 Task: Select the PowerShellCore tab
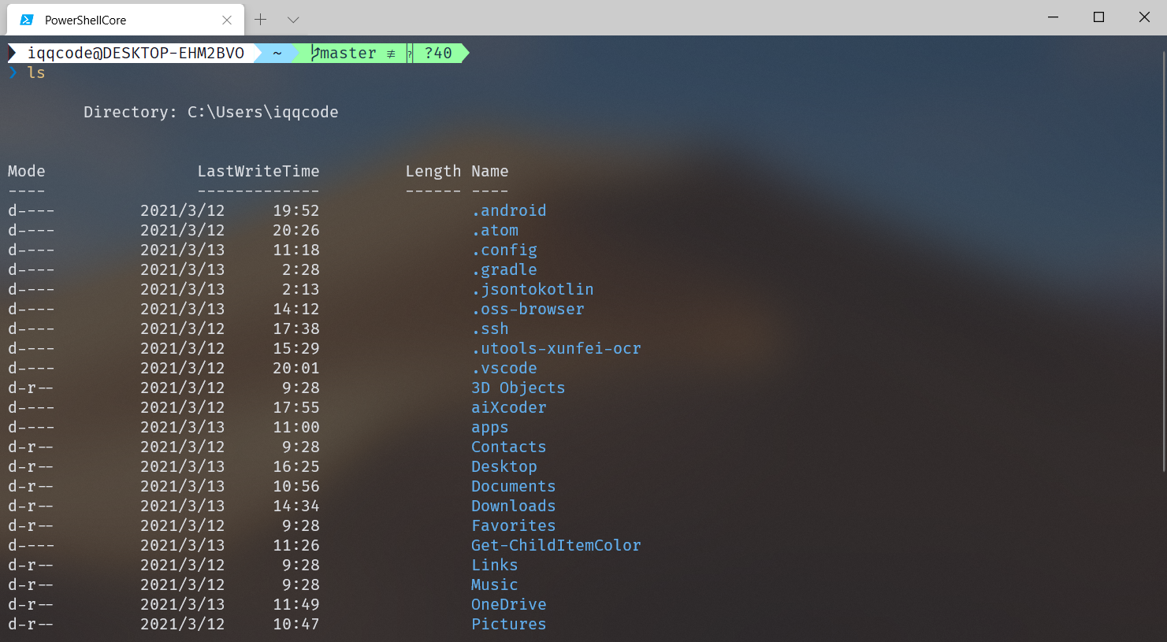tap(125, 20)
